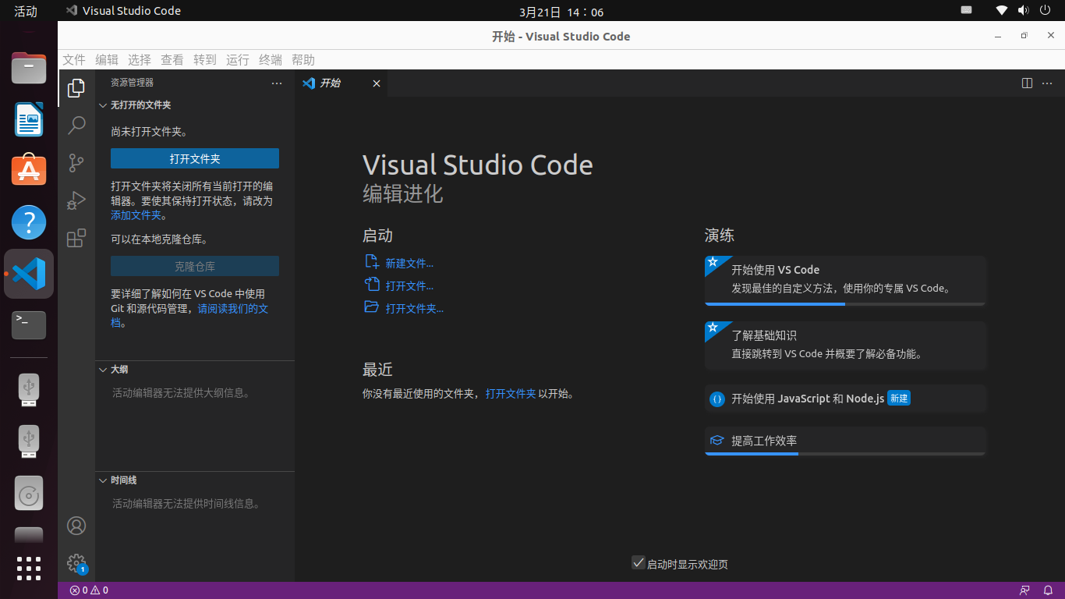Open the Extensions view
The image size is (1065, 599).
pyautogui.click(x=76, y=238)
